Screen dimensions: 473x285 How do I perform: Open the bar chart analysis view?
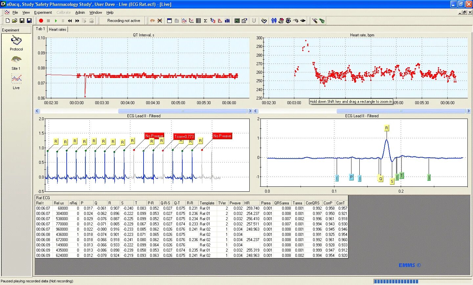click(227, 20)
